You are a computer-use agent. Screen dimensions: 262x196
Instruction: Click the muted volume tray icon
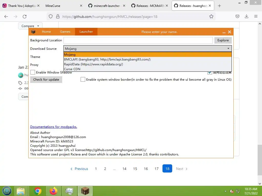pos(232,191)
